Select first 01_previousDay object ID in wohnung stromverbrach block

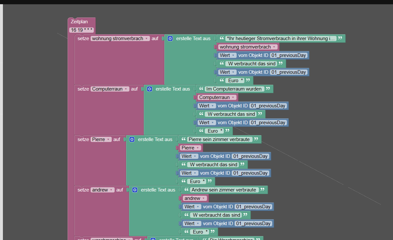click(289, 55)
